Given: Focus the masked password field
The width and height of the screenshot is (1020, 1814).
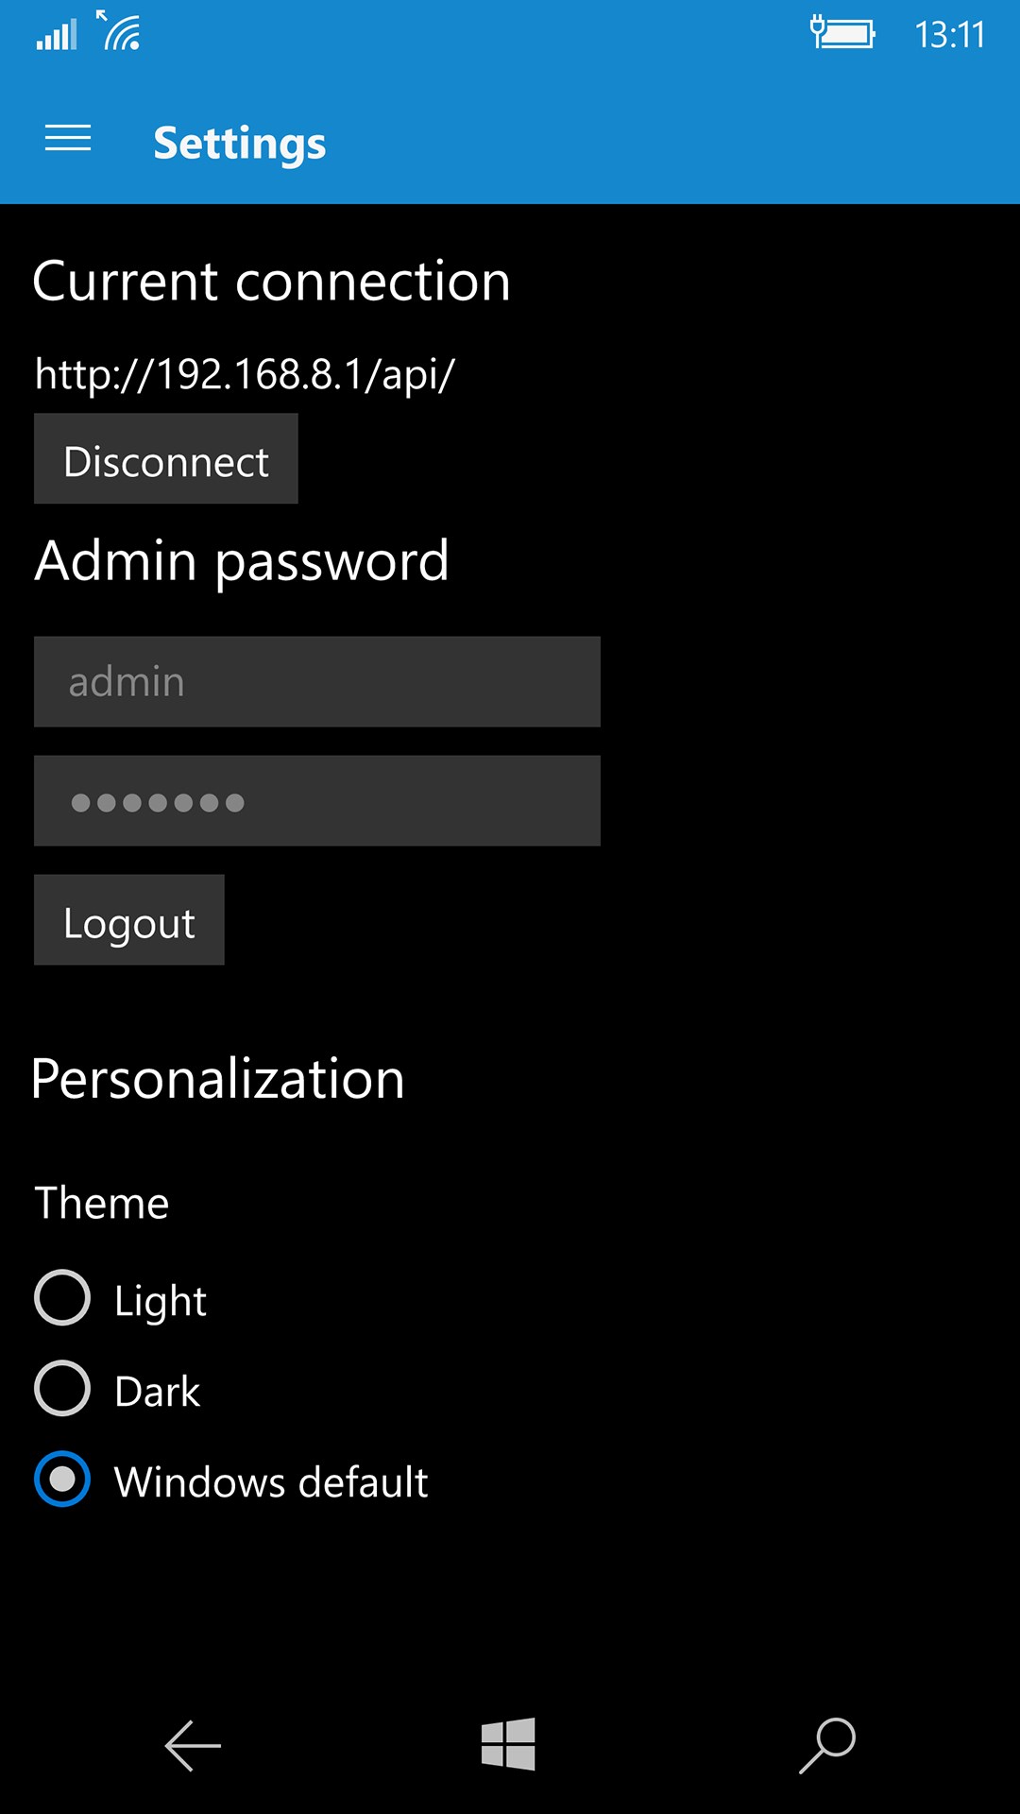Looking at the screenshot, I should (x=317, y=801).
